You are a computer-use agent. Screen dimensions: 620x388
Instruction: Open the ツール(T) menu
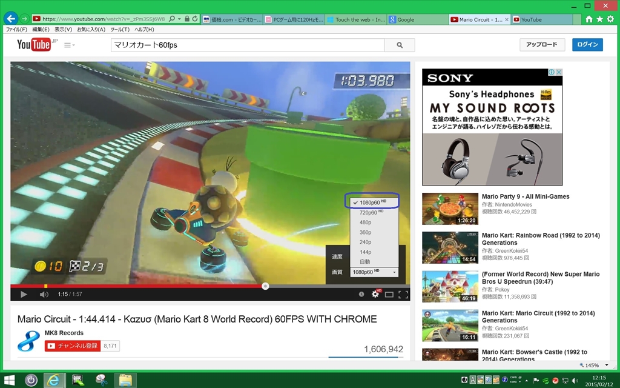[x=120, y=29]
